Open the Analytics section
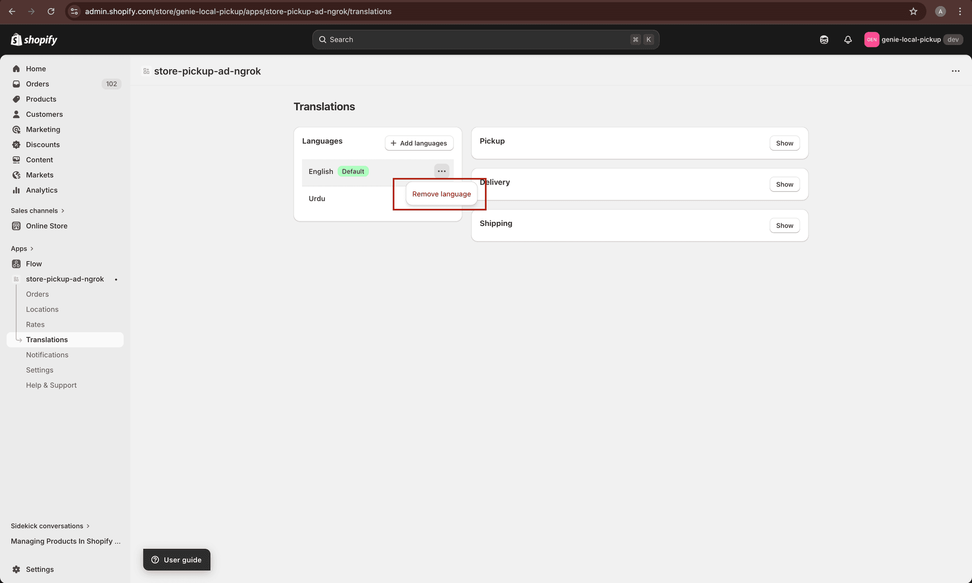The width and height of the screenshot is (972, 583). [x=42, y=190]
